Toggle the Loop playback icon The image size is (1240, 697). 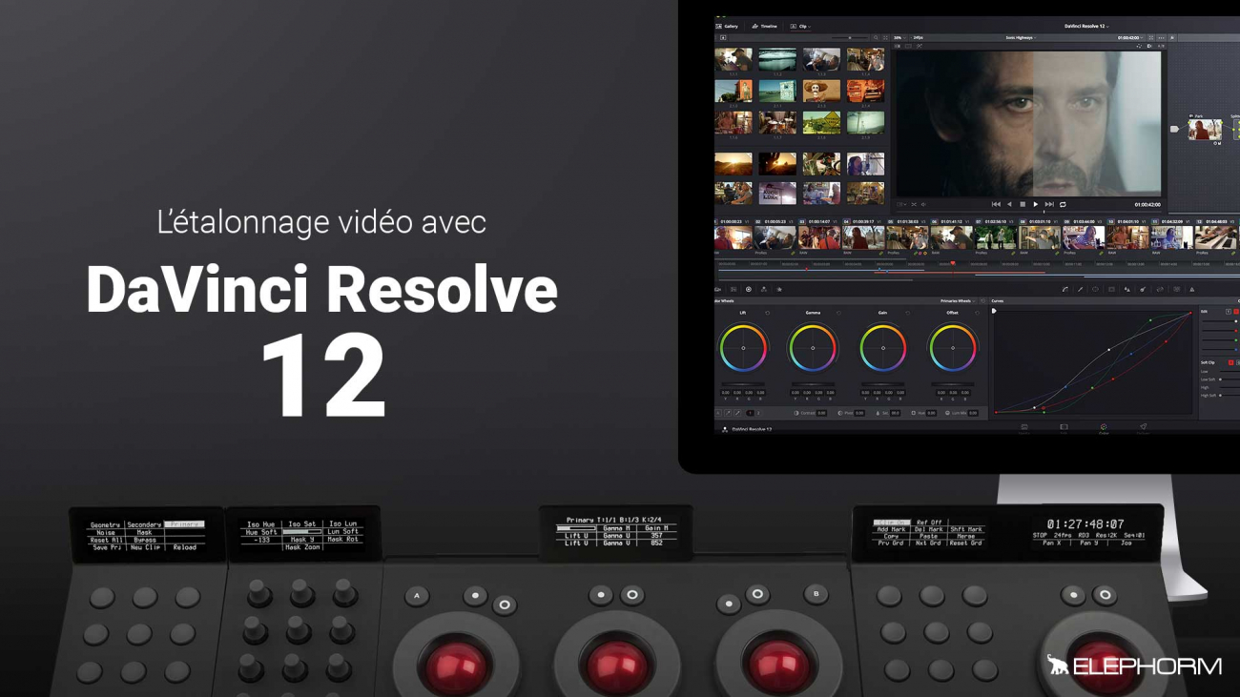click(1063, 204)
